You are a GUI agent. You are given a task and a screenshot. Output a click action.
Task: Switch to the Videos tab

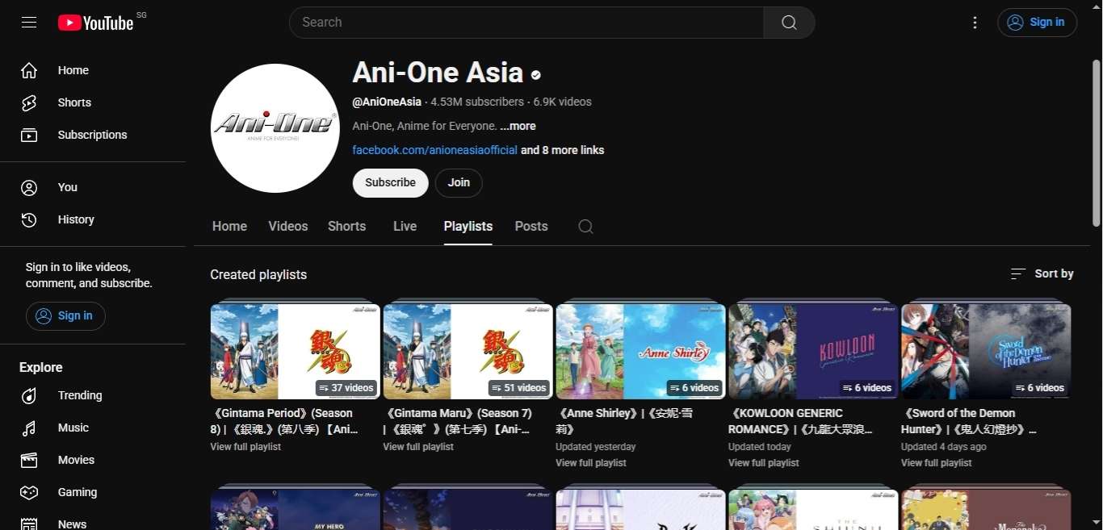coord(287,227)
